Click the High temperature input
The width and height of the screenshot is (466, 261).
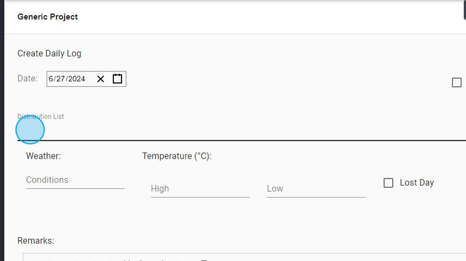coord(199,189)
